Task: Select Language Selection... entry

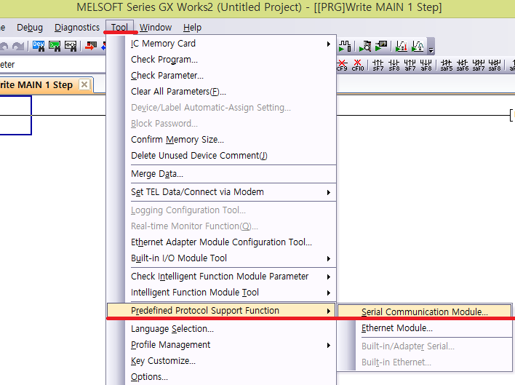Action: point(231,329)
